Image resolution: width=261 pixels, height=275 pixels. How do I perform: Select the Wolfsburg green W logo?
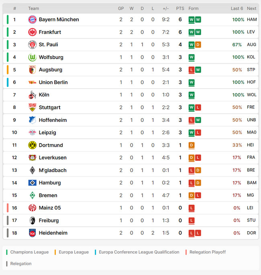[33, 57]
